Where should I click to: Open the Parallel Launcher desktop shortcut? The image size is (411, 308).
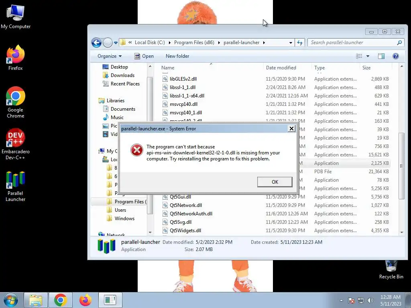click(16, 186)
